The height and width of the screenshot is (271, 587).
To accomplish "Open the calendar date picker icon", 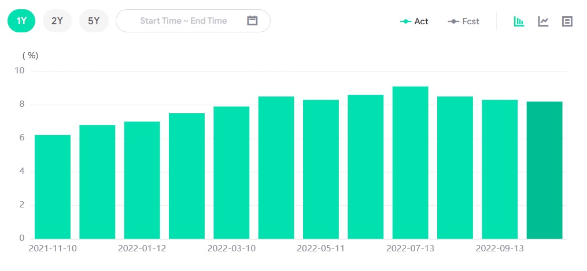I will tap(252, 21).
